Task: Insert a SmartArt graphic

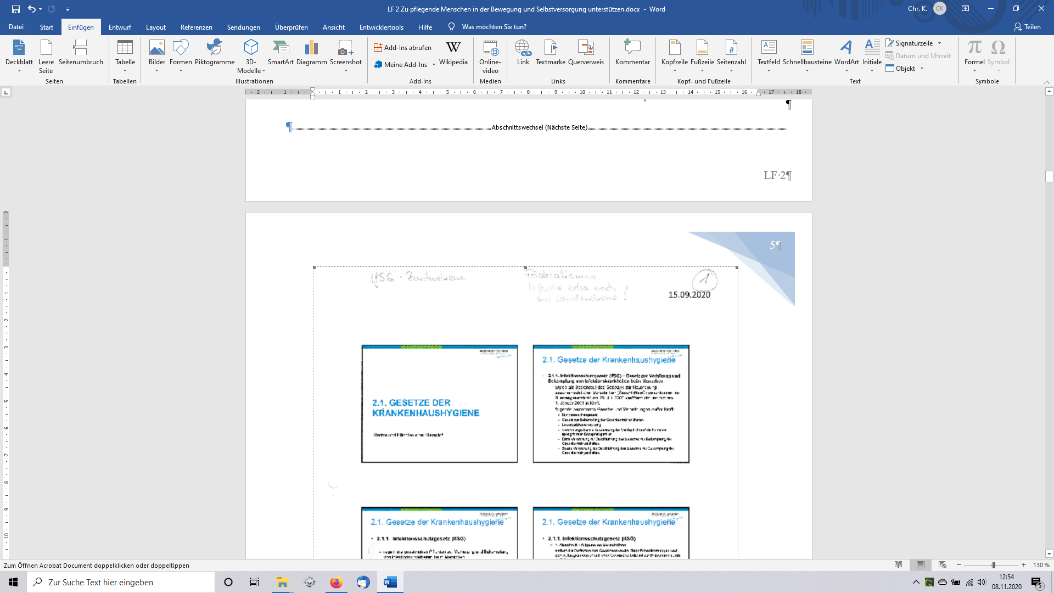Action: coord(281,53)
